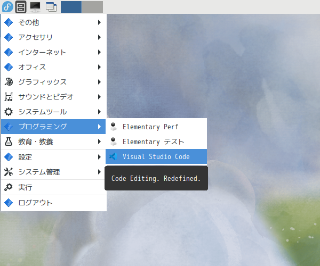This screenshot has width=320, height=266.
Task: Expand arrow beside システムツール
Action: pos(99,112)
